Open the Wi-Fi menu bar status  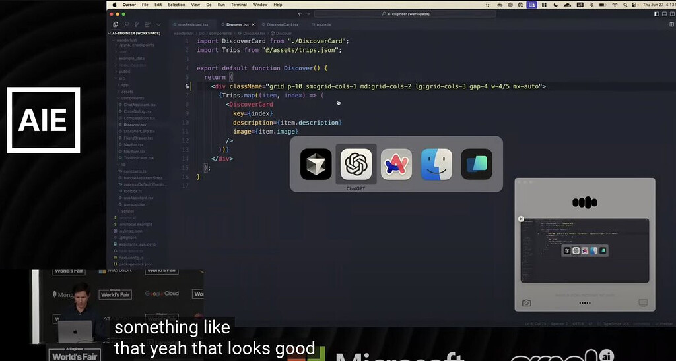pyautogui.click(x=615, y=5)
